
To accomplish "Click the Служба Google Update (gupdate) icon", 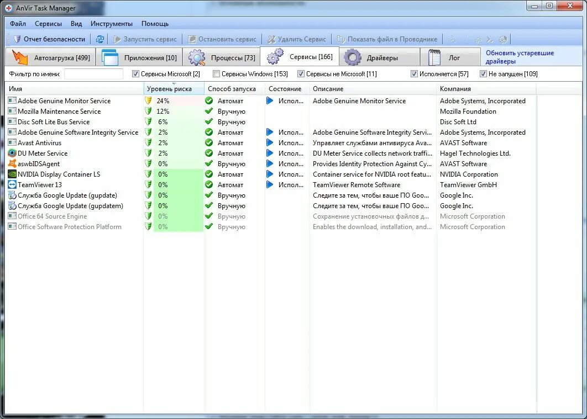I will (12, 195).
